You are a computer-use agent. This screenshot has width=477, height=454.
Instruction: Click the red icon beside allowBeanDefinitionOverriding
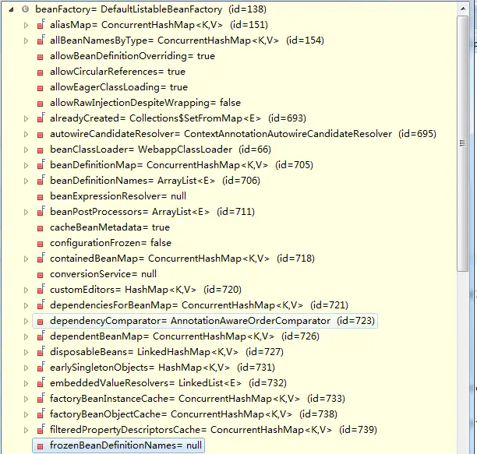(x=41, y=57)
